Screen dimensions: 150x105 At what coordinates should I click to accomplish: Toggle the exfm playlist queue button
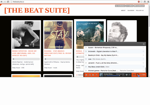137,75
